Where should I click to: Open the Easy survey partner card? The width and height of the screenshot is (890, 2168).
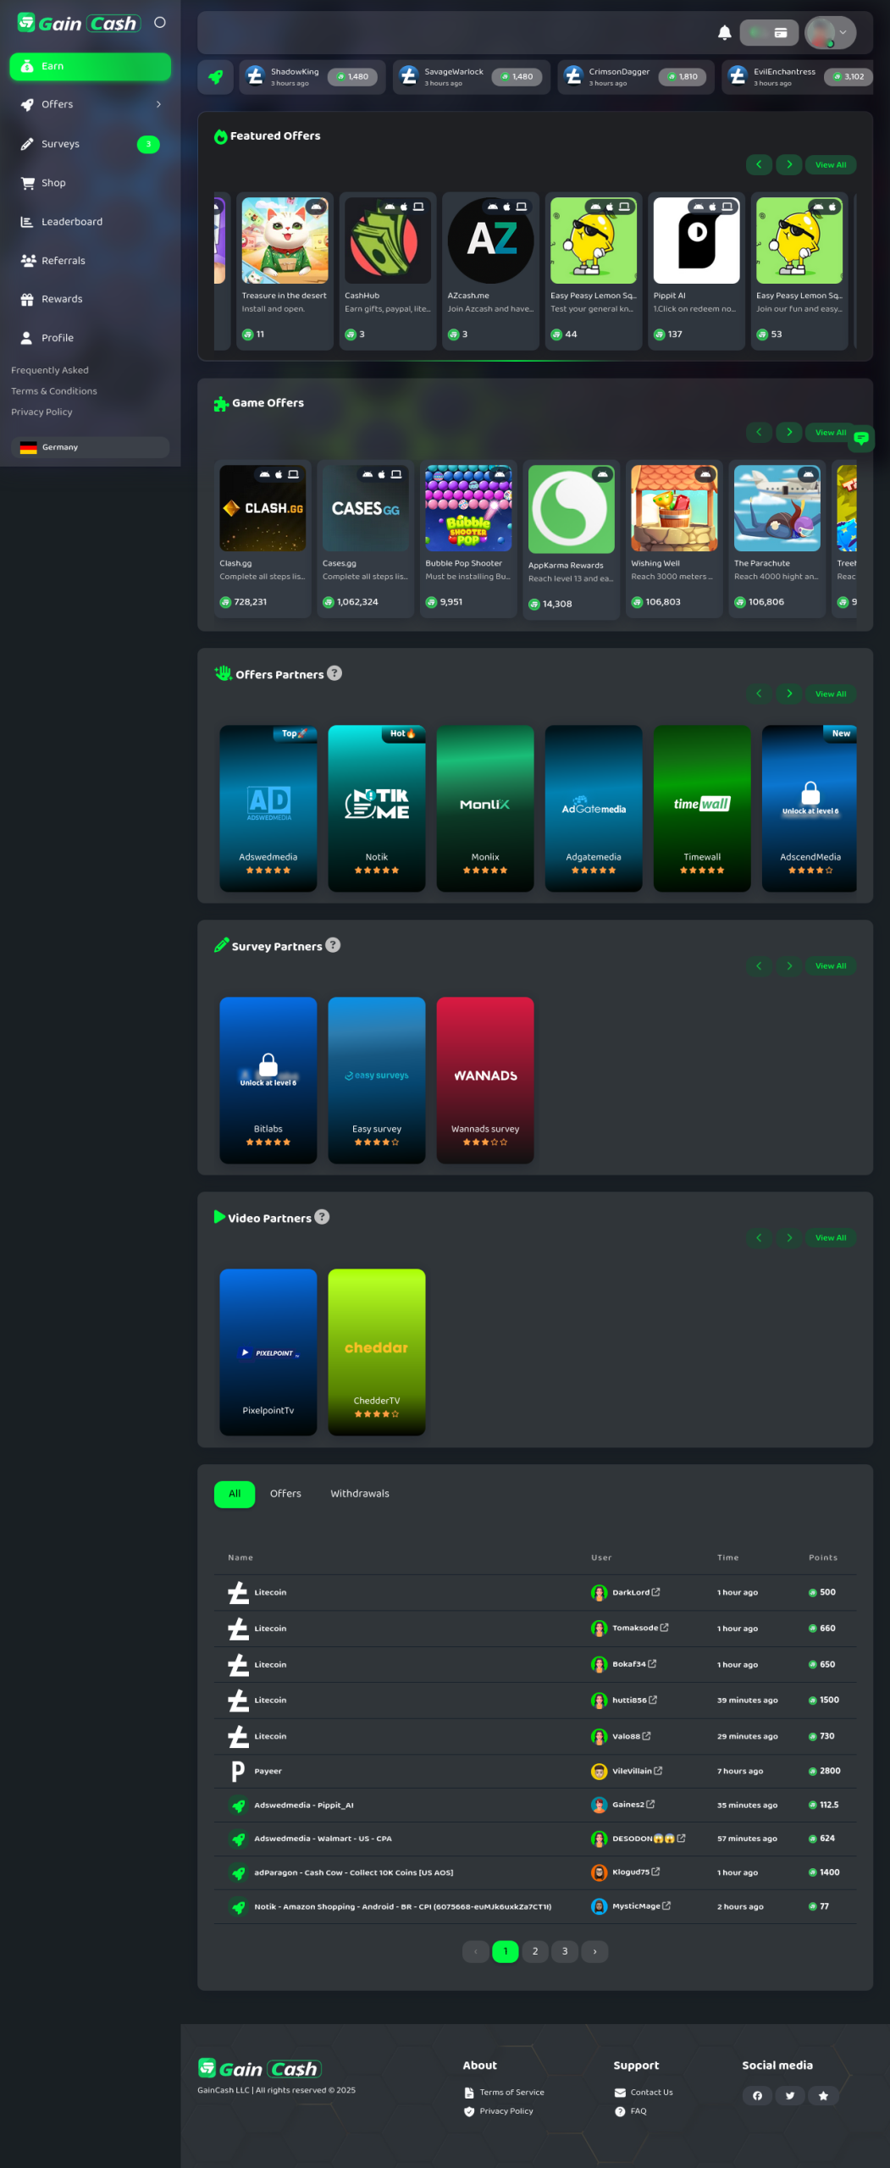[377, 1081]
